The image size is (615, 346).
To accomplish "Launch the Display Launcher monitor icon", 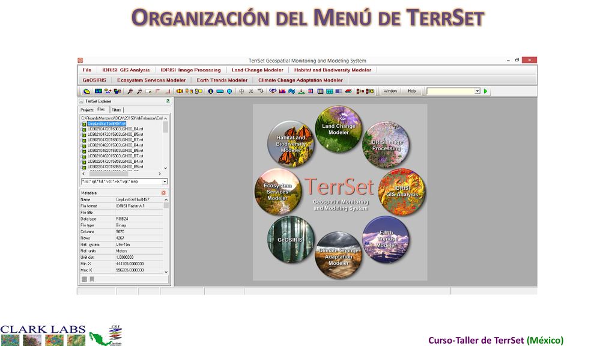I will point(98,91).
